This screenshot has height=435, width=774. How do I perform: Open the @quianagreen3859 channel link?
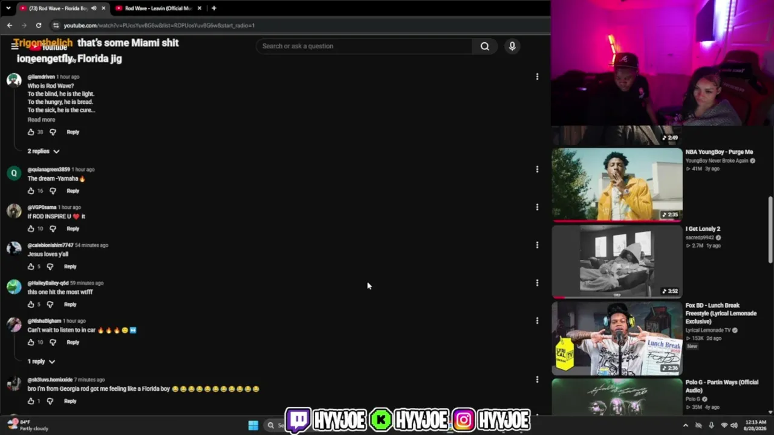[x=48, y=170]
